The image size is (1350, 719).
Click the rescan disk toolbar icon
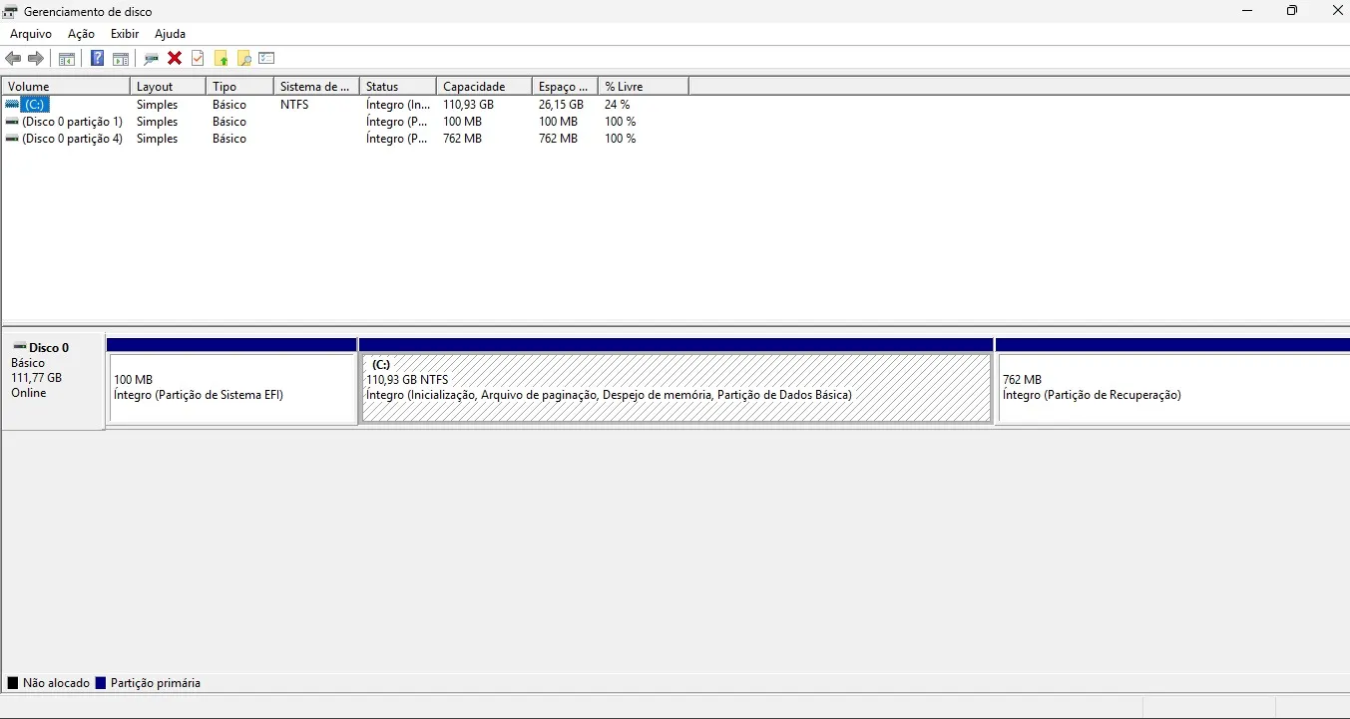[x=151, y=58]
